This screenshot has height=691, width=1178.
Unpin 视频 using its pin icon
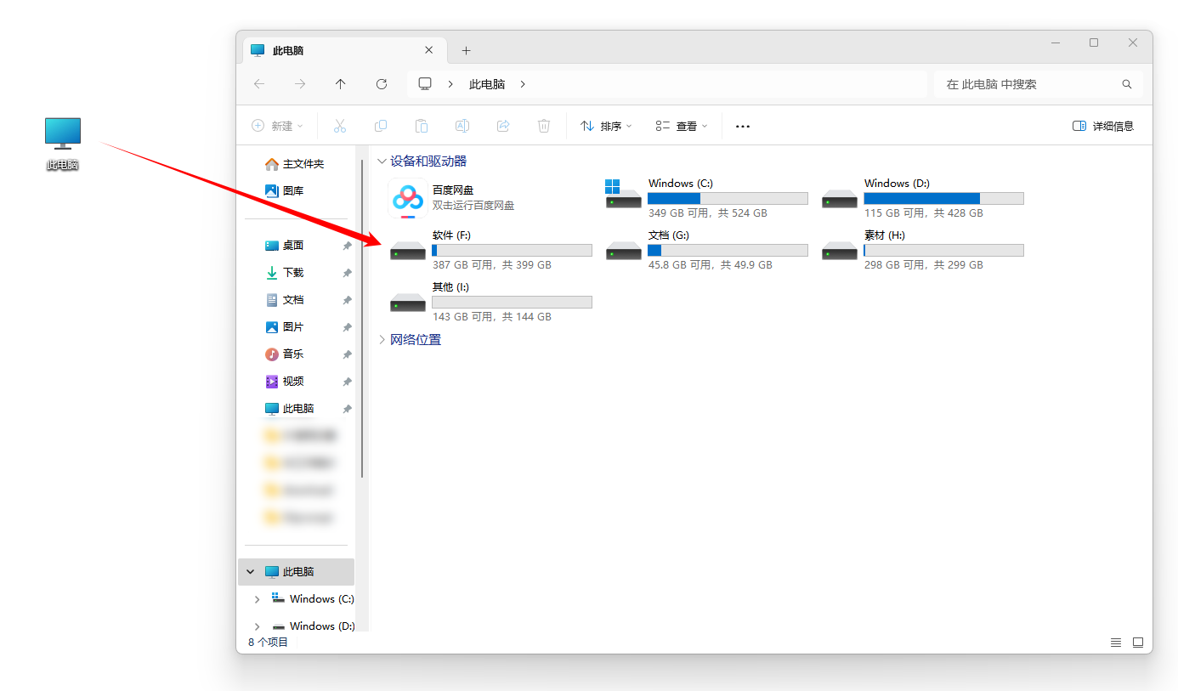coord(347,382)
